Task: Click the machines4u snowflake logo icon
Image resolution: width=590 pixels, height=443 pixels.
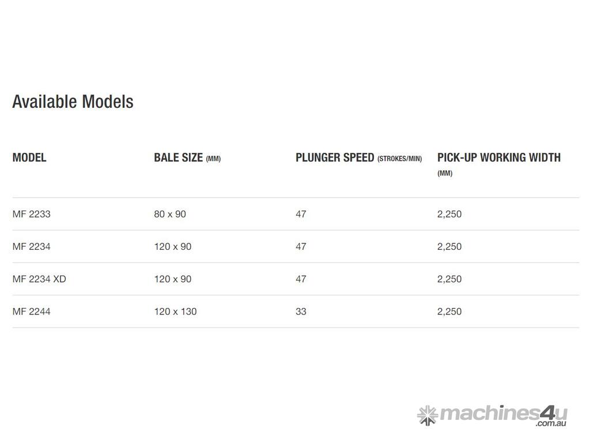Action: (427, 415)
